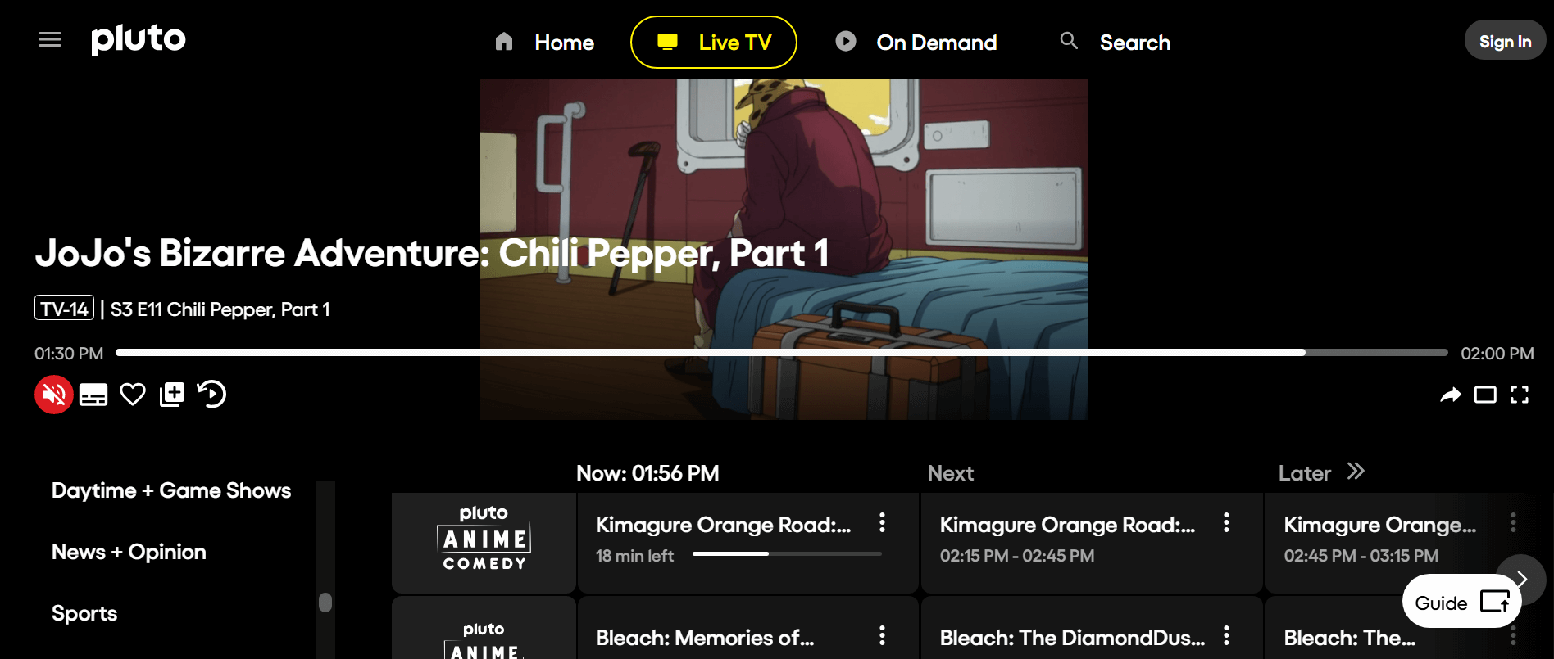1554x659 pixels.
Task: Toggle closed captions subtitles icon
Action: [x=93, y=395]
